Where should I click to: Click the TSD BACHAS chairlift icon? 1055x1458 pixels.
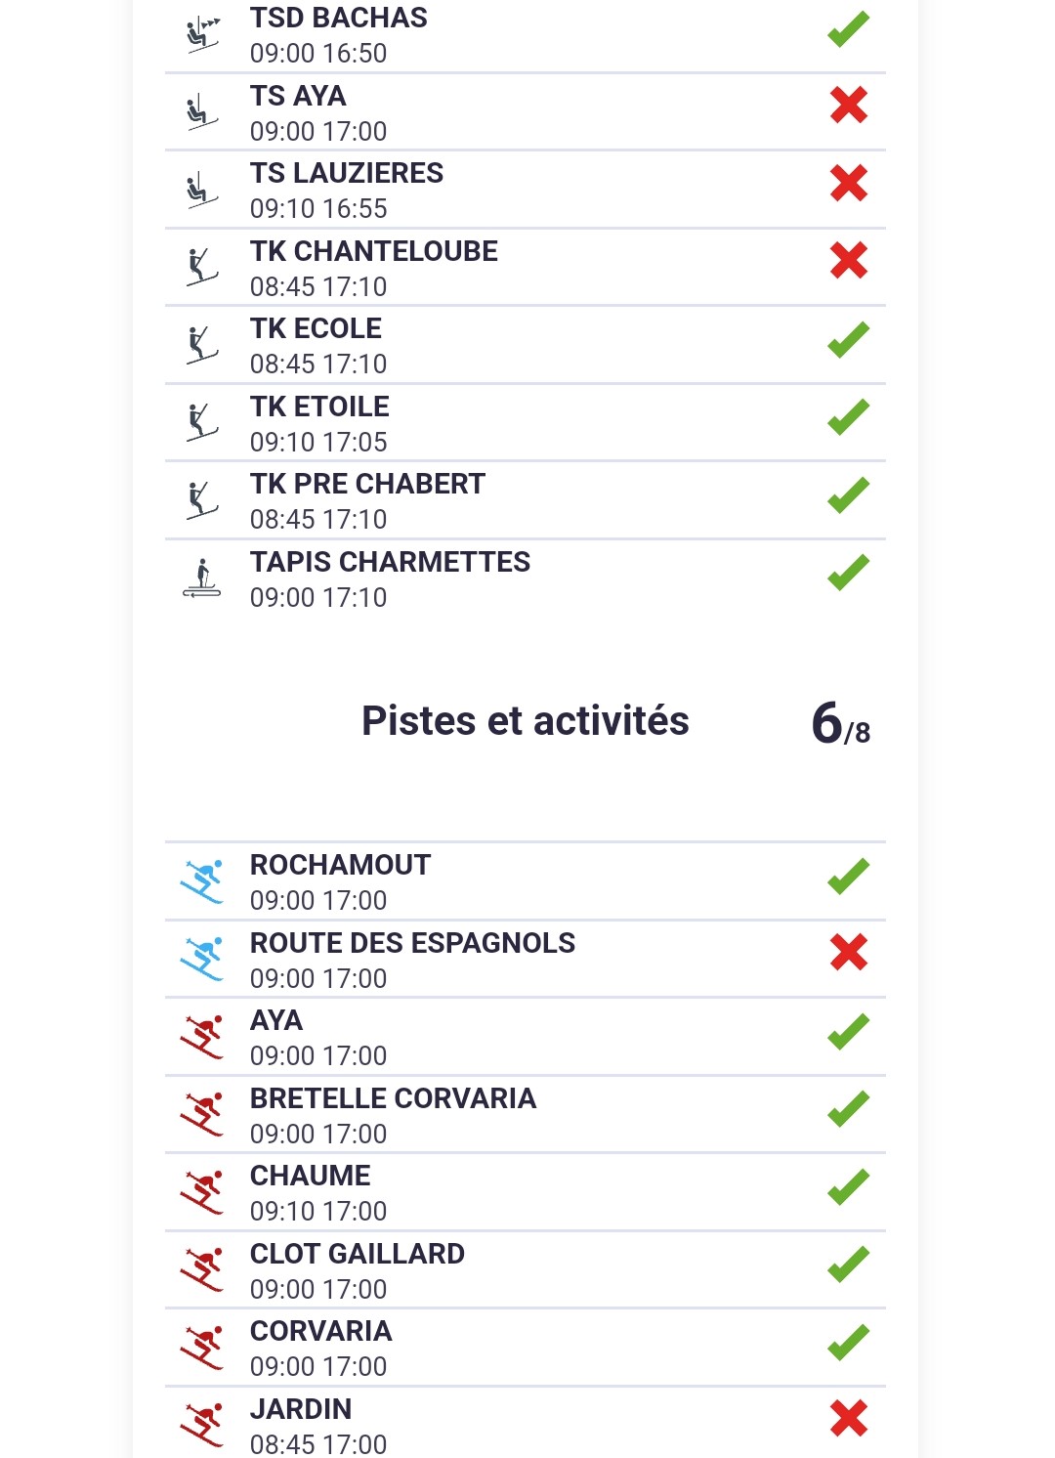click(202, 35)
